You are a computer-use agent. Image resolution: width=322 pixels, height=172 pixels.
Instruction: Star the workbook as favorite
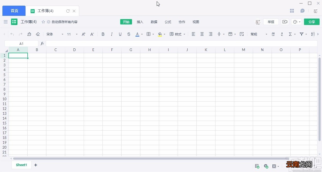[x=43, y=22]
